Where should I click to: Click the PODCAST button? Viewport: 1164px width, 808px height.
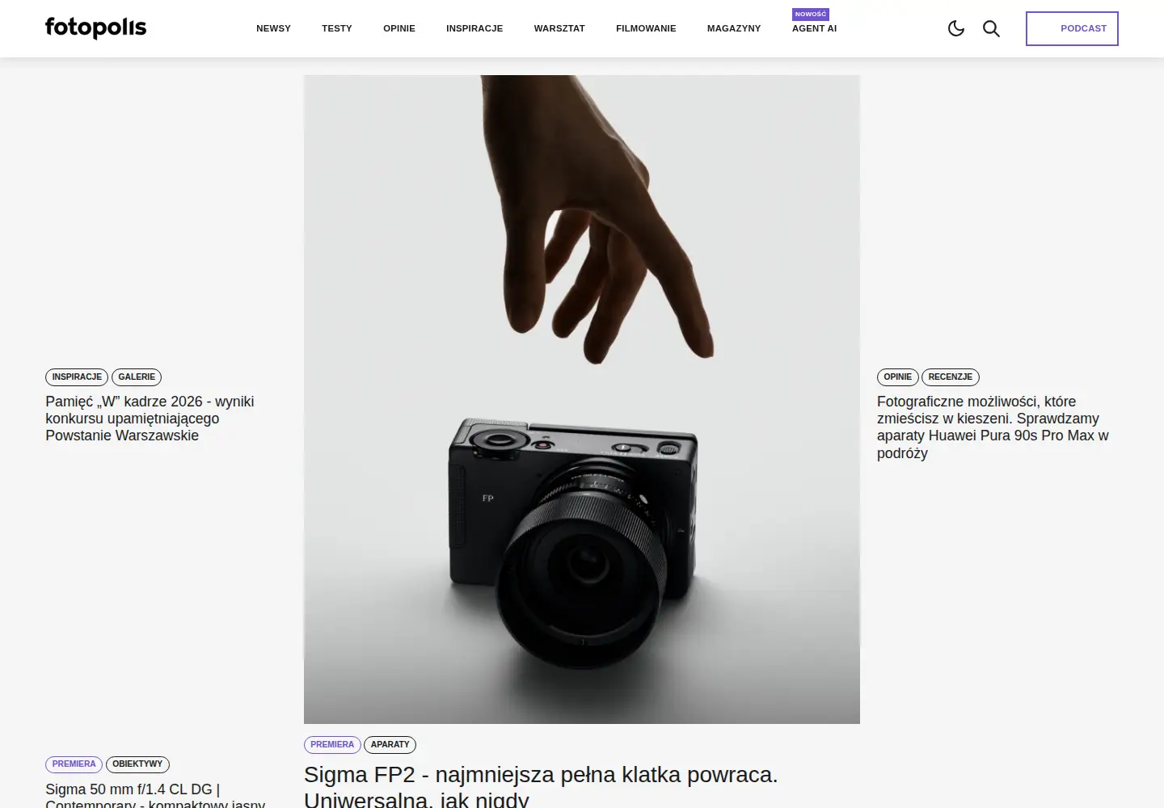coord(1072,28)
